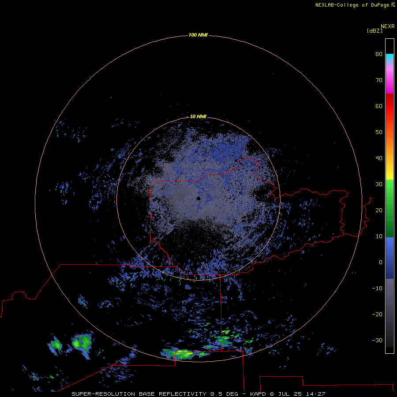Click the 14:27 timestamp in the caption
Viewport: 397px width, 397px height.
[x=315, y=394]
